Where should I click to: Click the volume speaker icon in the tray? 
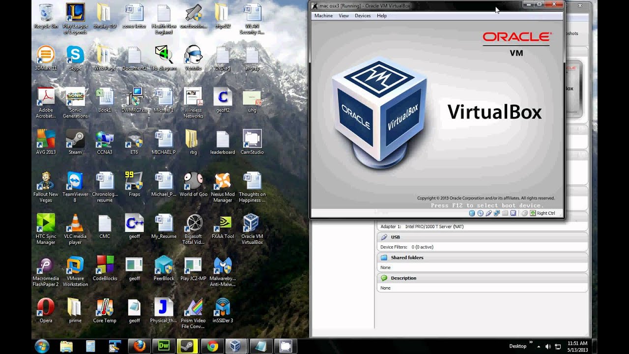pos(548,346)
